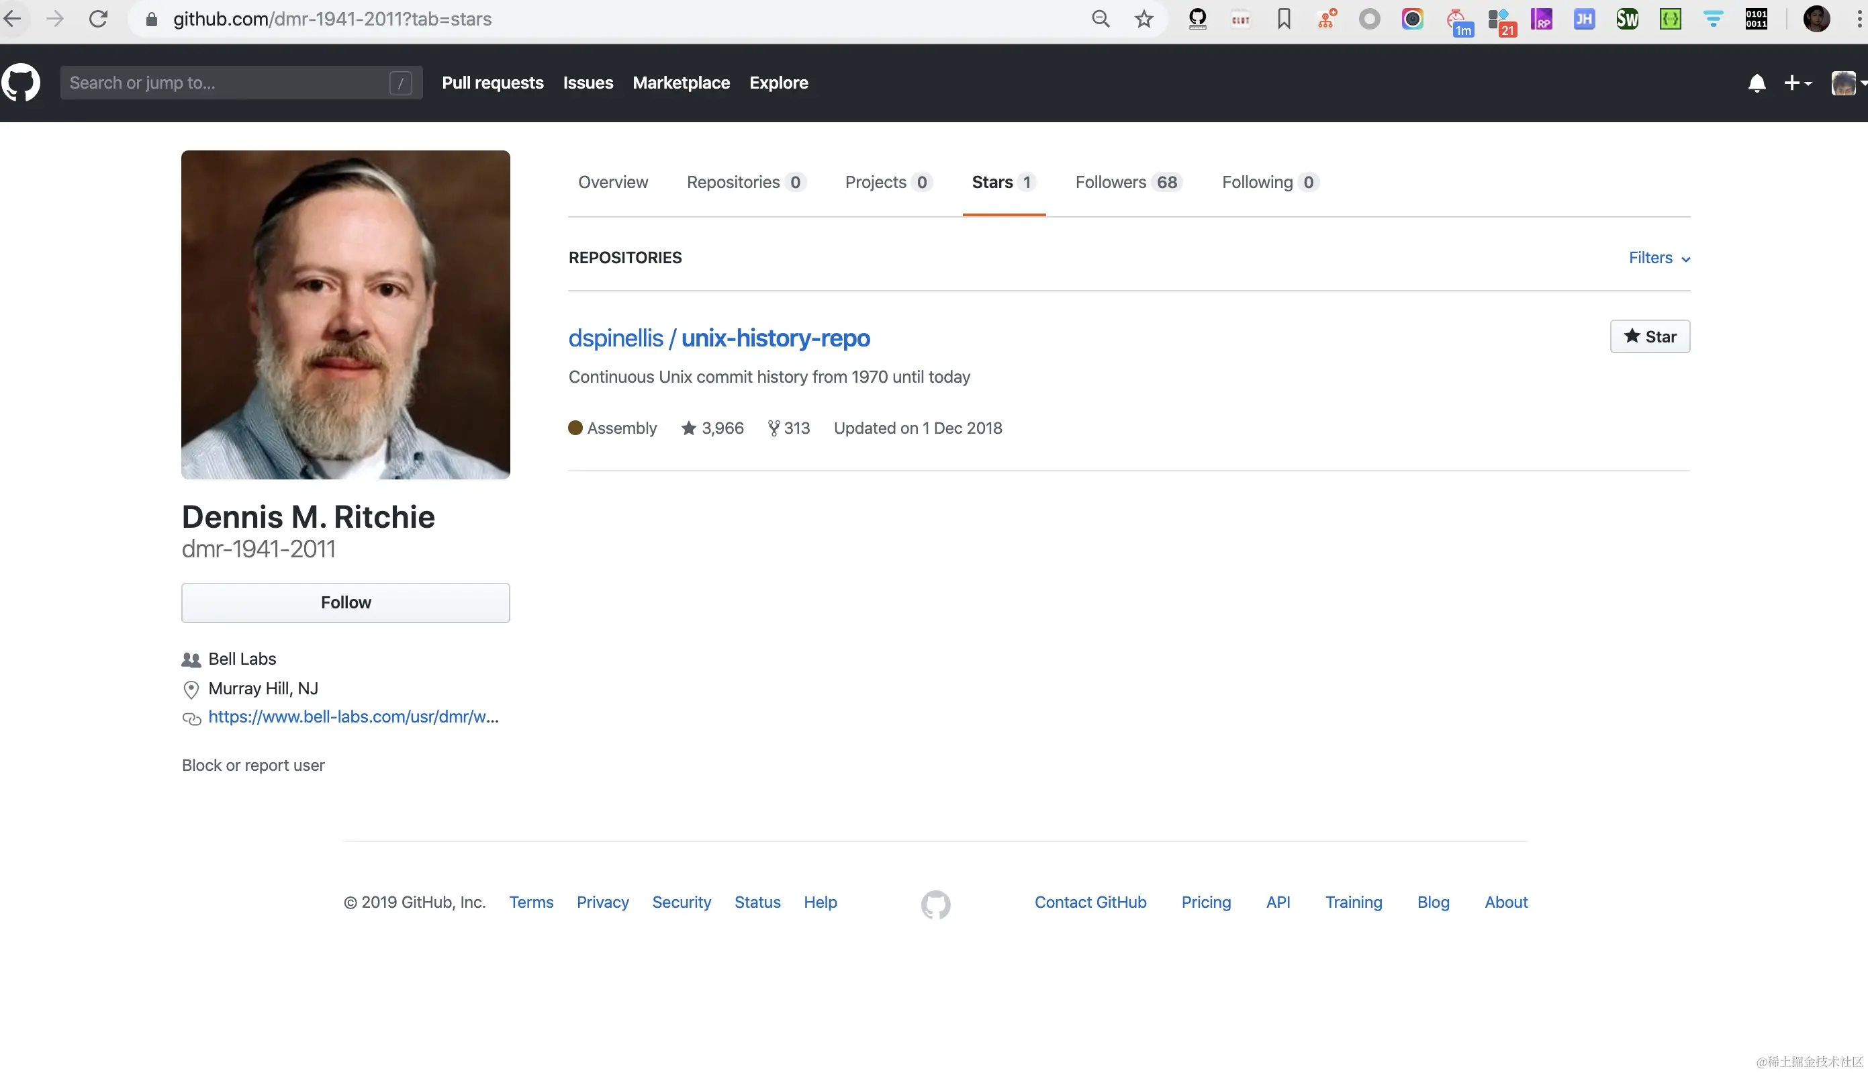Click the zoom magnifier icon in the address bar
The height and width of the screenshot is (1073, 1868).
[1100, 19]
